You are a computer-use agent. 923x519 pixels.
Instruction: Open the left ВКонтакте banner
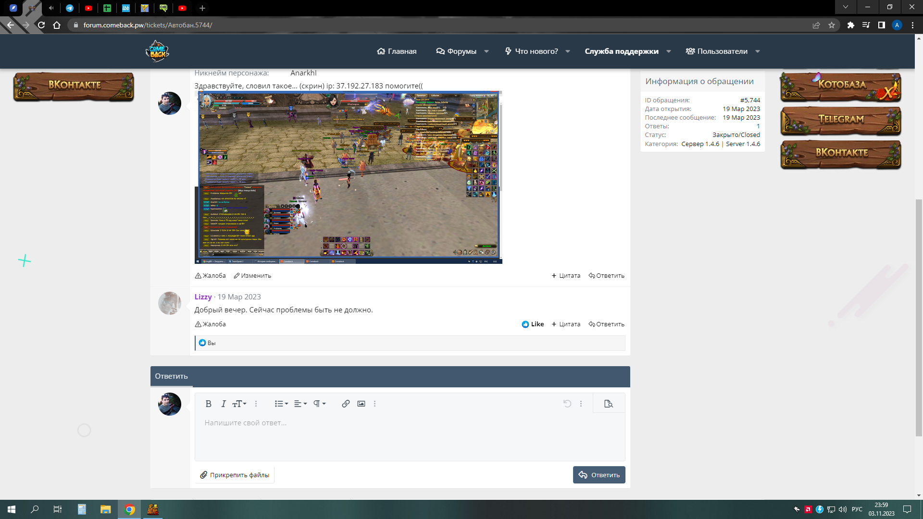click(x=74, y=86)
